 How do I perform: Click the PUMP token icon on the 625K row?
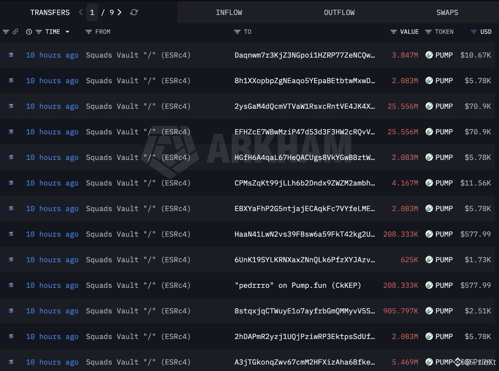[429, 259]
